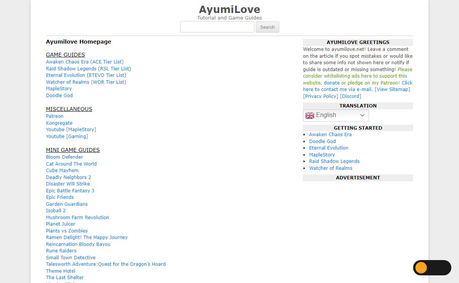459x283 pixels.
Task: Open Awaken Chaos Era game guide link
Action: pos(67,62)
